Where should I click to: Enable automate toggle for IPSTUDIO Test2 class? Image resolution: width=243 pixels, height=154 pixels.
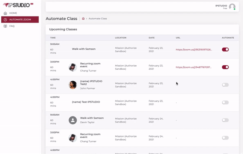225,85
